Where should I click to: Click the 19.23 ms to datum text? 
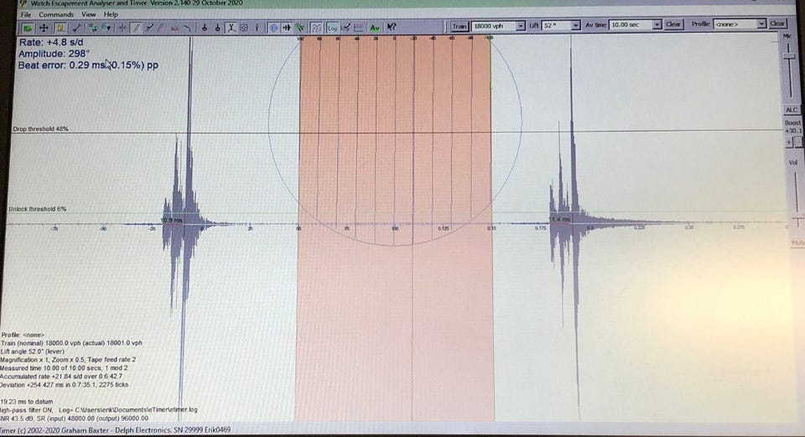click(x=27, y=402)
